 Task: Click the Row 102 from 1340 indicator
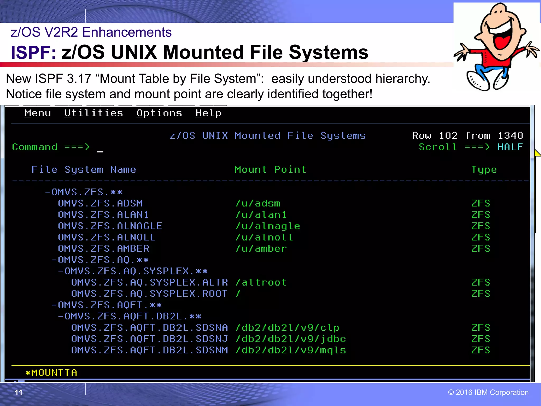[x=468, y=136]
